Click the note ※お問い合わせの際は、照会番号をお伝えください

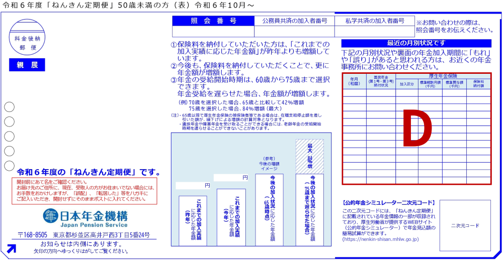click(454, 26)
